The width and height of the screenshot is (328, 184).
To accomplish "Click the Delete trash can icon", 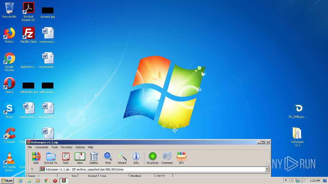I will tap(94, 158).
